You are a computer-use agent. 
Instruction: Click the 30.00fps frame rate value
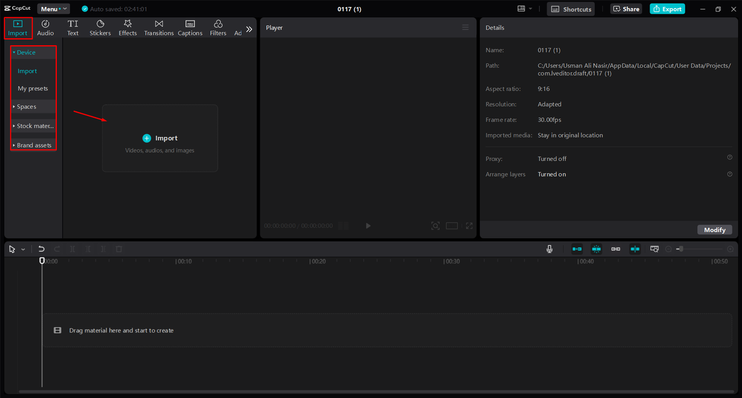click(550, 120)
